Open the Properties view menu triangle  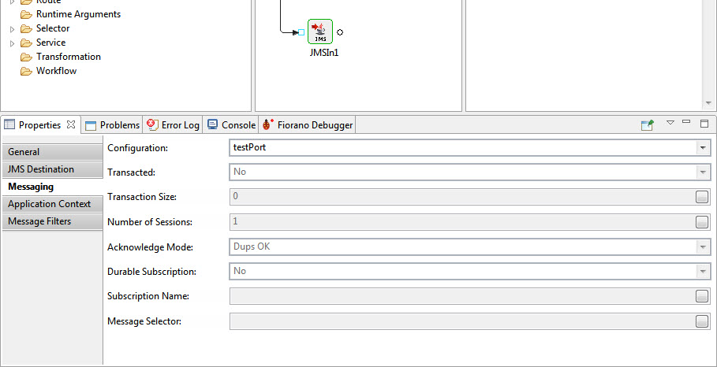pos(670,123)
